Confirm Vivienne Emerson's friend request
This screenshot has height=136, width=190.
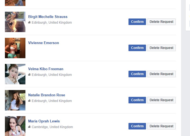click(137, 48)
